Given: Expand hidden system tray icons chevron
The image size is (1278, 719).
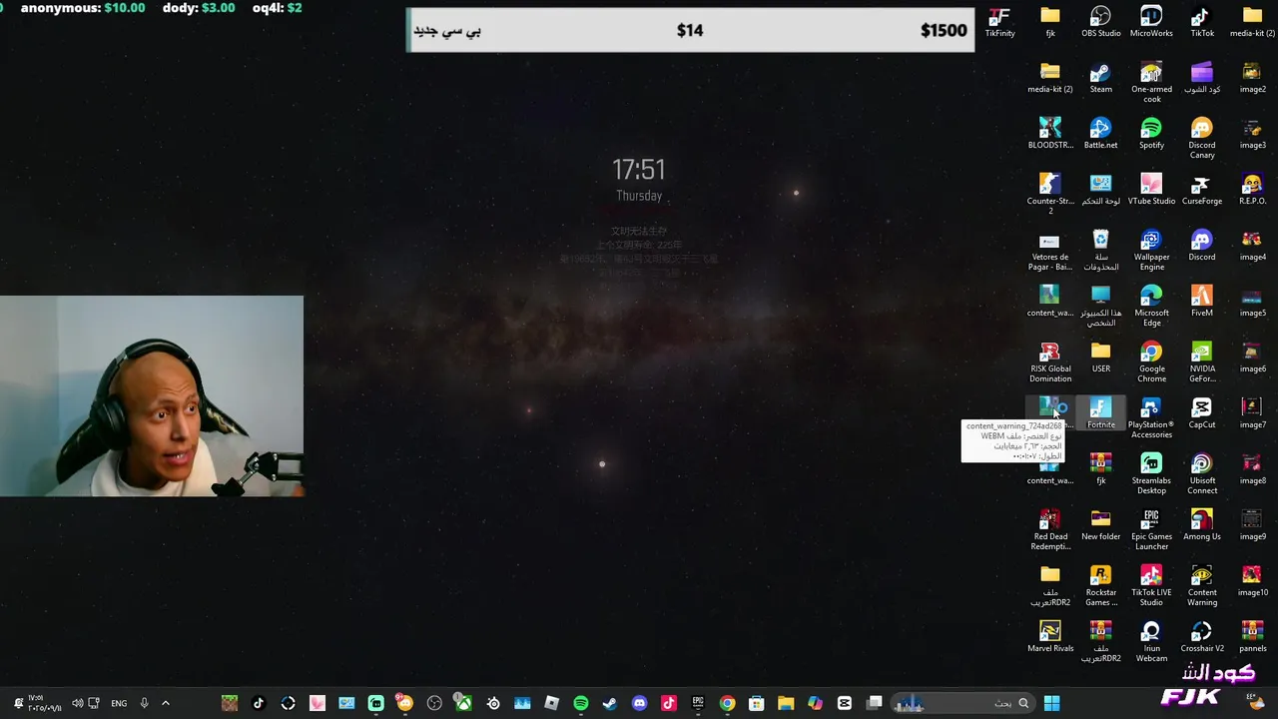Looking at the screenshot, I should coord(166,703).
